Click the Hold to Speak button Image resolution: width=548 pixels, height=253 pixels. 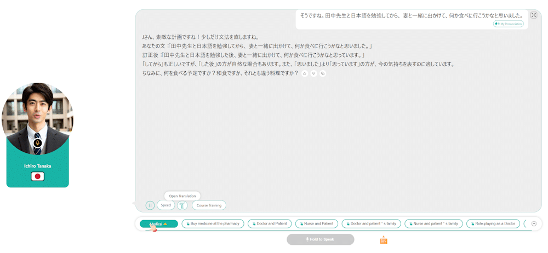pyautogui.click(x=321, y=239)
